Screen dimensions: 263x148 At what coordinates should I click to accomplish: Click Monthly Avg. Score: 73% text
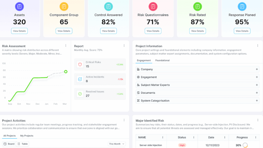[88, 50]
